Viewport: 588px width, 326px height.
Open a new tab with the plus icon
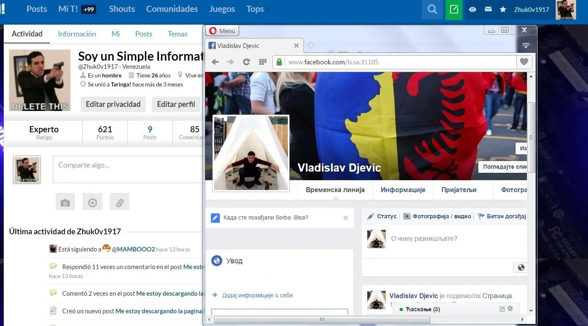click(311, 45)
